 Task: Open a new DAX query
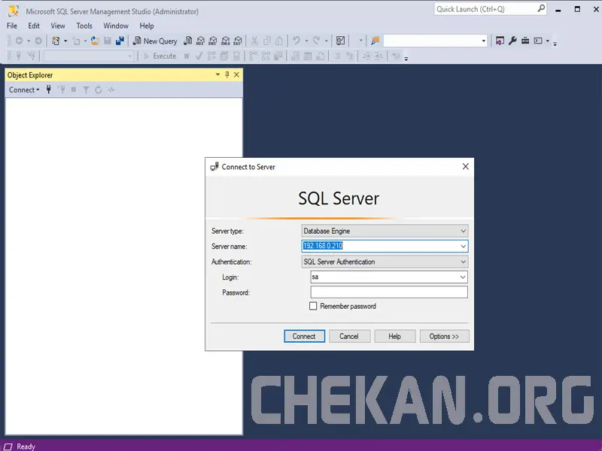[238, 41]
